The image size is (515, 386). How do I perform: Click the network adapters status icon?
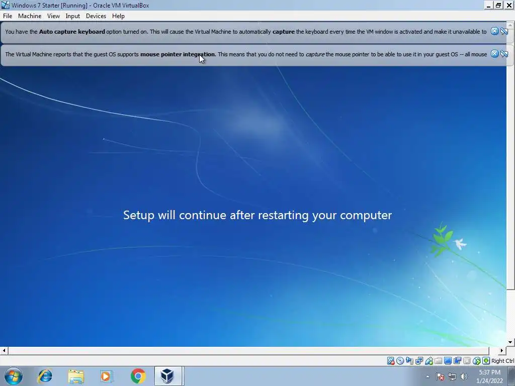(419, 361)
